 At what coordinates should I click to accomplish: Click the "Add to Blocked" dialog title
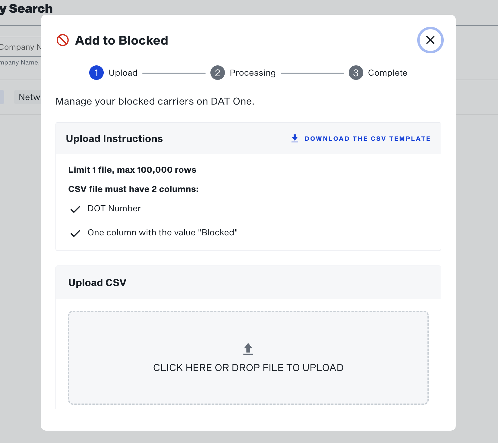[x=121, y=40]
